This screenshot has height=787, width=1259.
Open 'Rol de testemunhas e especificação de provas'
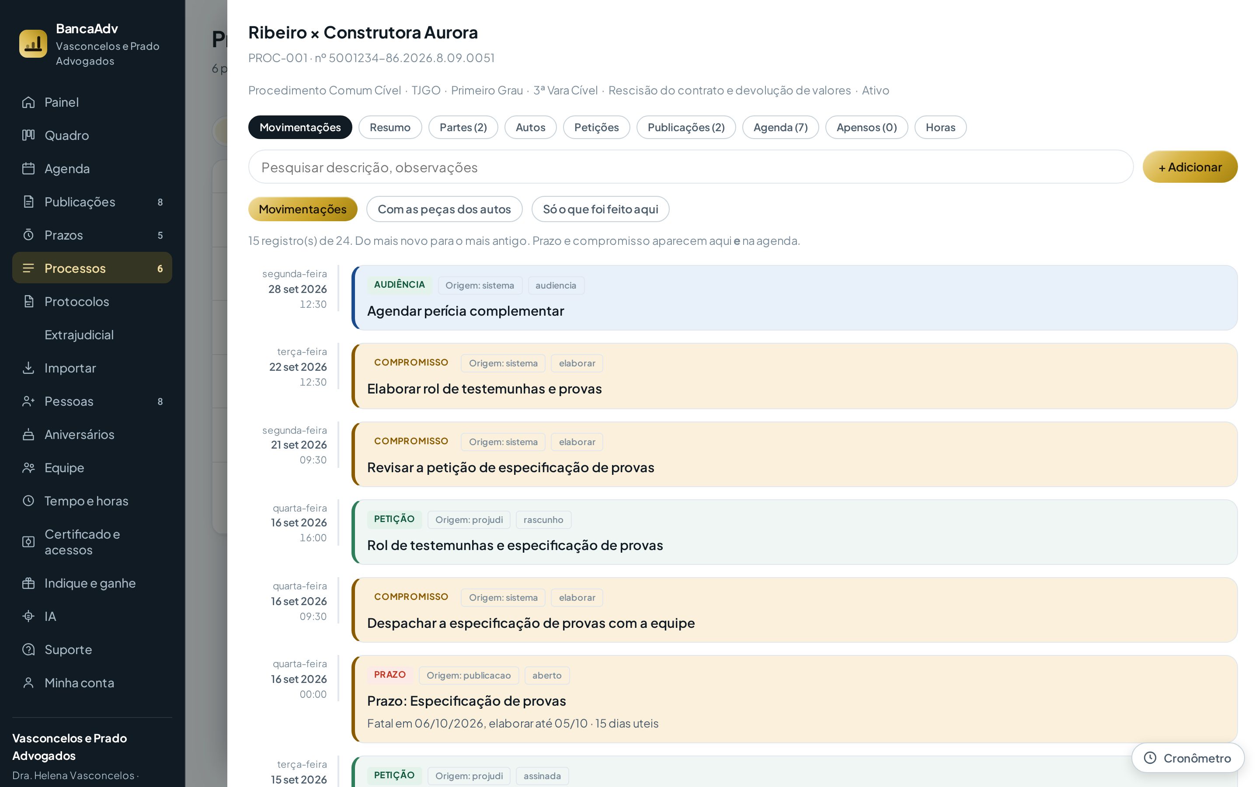coord(794,532)
